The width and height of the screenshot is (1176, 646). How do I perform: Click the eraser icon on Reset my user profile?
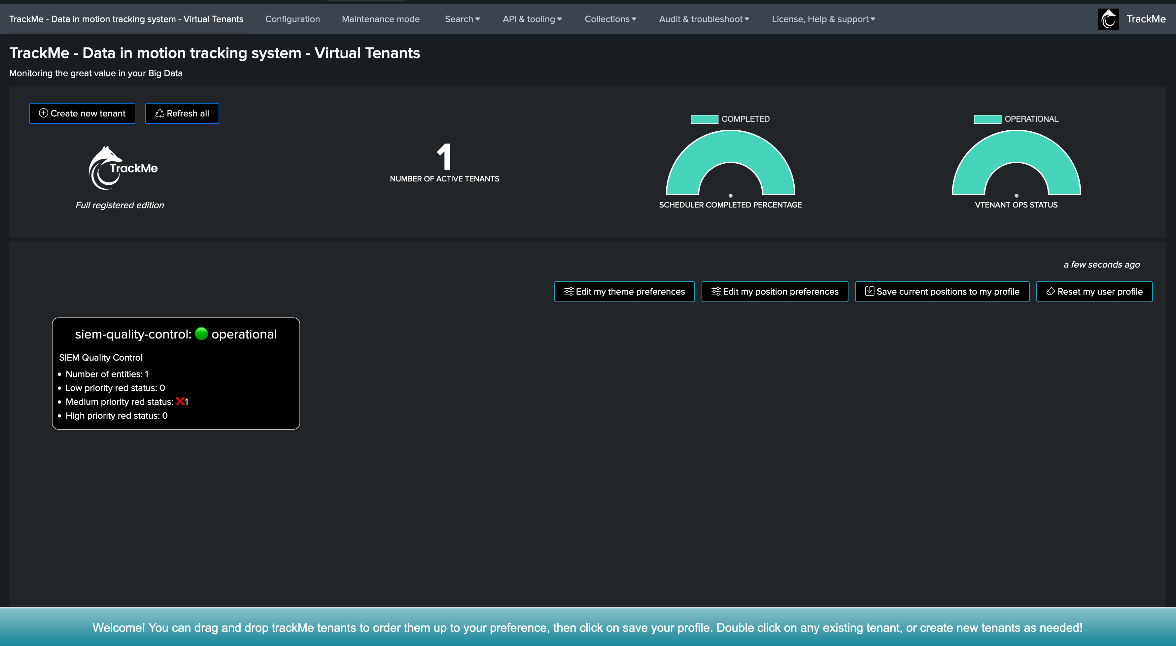point(1050,292)
